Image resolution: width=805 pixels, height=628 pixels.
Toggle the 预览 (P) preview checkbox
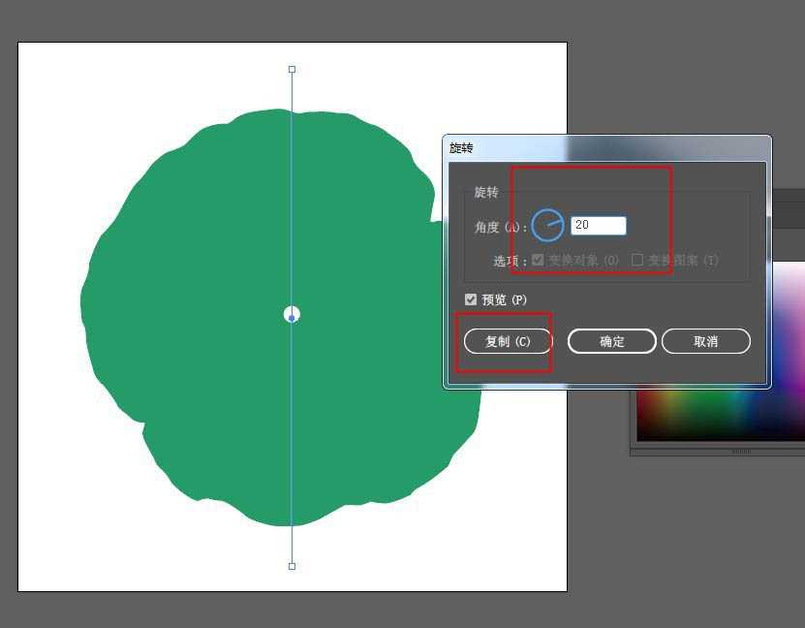click(x=471, y=300)
